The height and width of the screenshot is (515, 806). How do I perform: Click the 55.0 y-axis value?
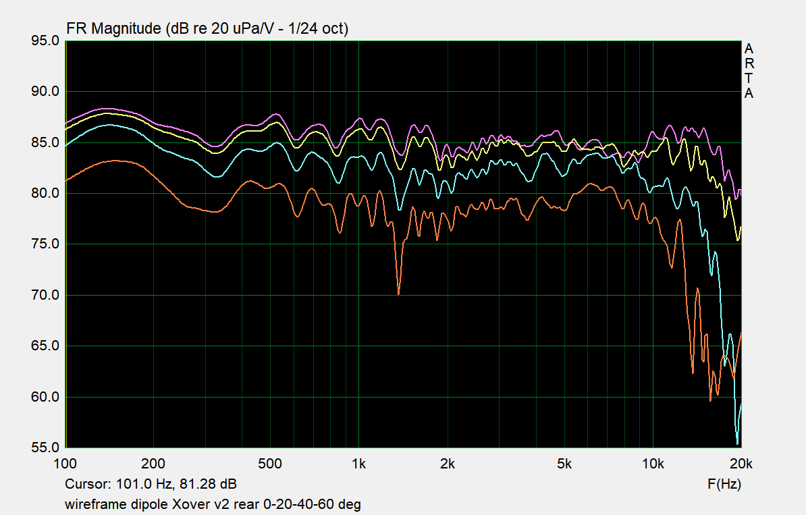click(x=45, y=447)
